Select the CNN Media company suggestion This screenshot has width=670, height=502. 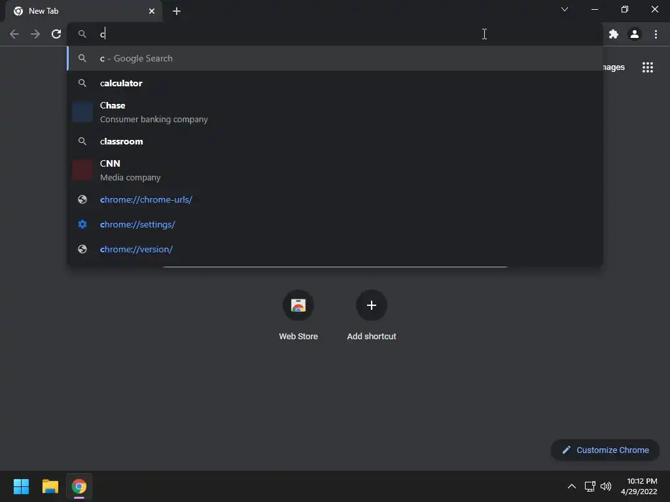pyautogui.click(x=335, y=171)
